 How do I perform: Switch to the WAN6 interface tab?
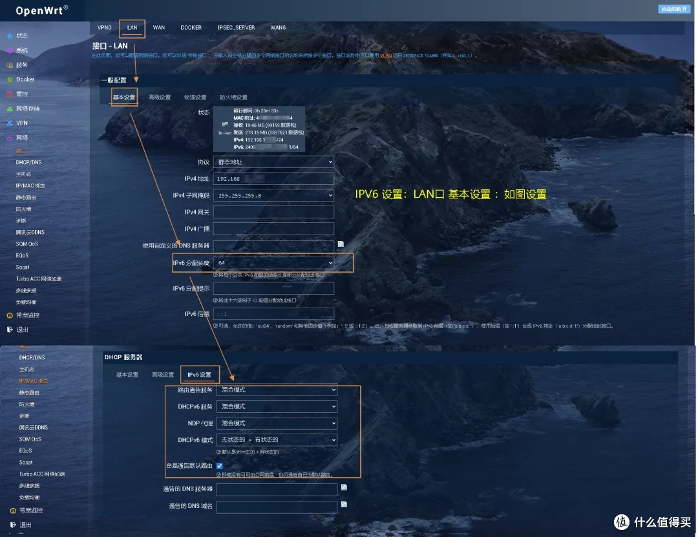[278, 28]
